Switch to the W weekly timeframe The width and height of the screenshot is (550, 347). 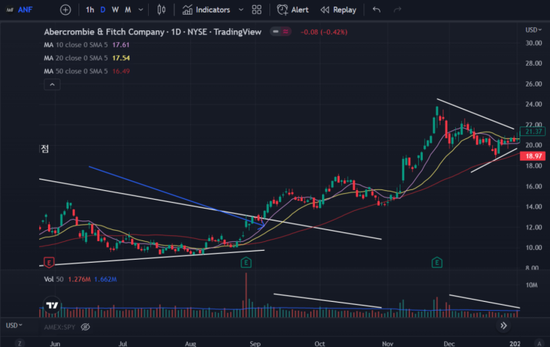(115, 10)
